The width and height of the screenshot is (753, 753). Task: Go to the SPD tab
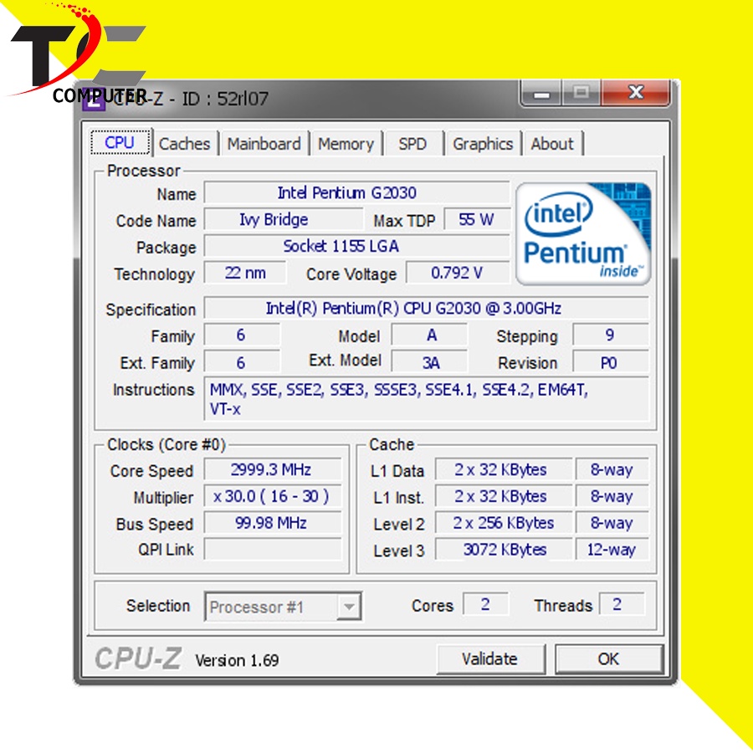[x=412, y=144]
